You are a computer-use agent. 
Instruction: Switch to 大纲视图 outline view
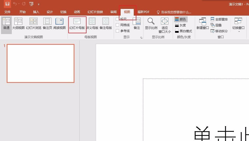[18, 24]
